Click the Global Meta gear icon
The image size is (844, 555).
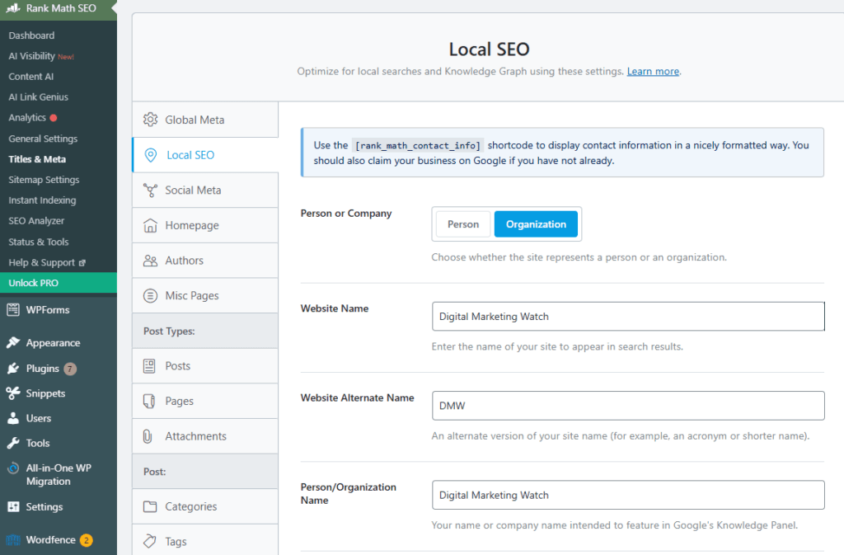point(150,120)
